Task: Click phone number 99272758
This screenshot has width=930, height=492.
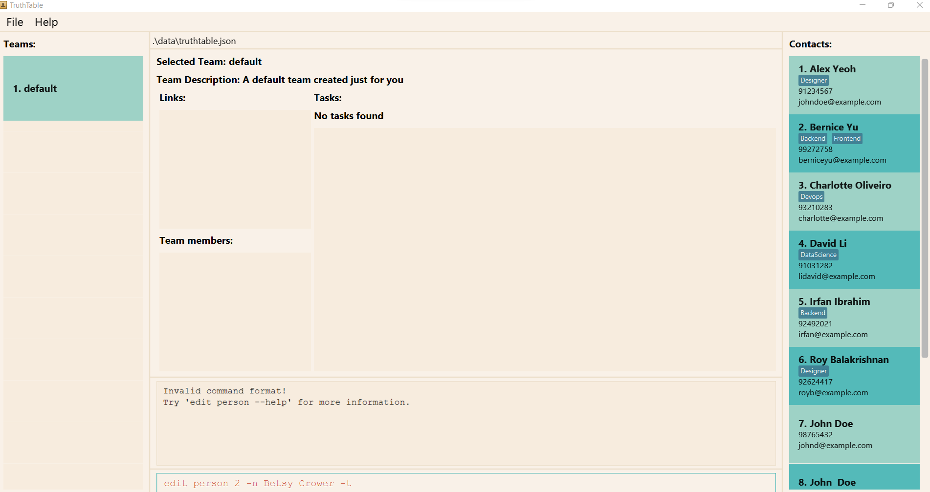Action: coord(815,150)
